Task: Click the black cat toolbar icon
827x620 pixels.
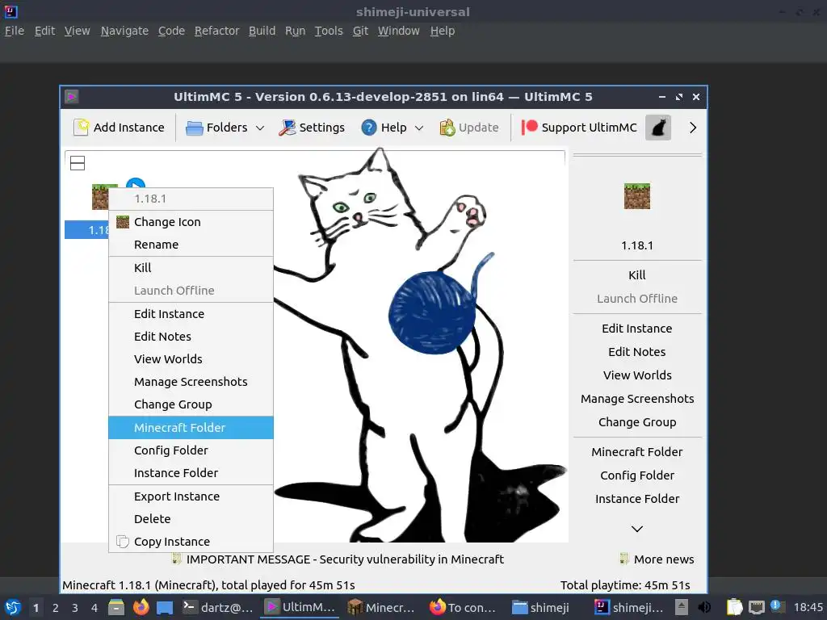Action: tap(657, 128)
